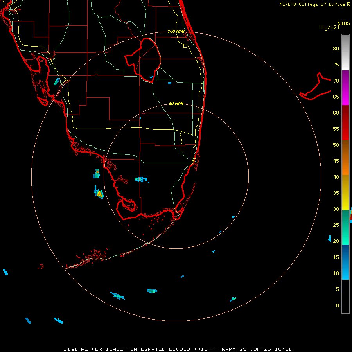Click the purple-magenta segment of the color bar
Image resolution: width=352 pixels, height=352 pixels.
point(345,88)
